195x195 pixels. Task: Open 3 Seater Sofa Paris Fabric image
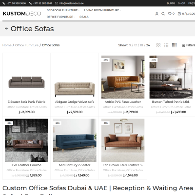[26, 77]
